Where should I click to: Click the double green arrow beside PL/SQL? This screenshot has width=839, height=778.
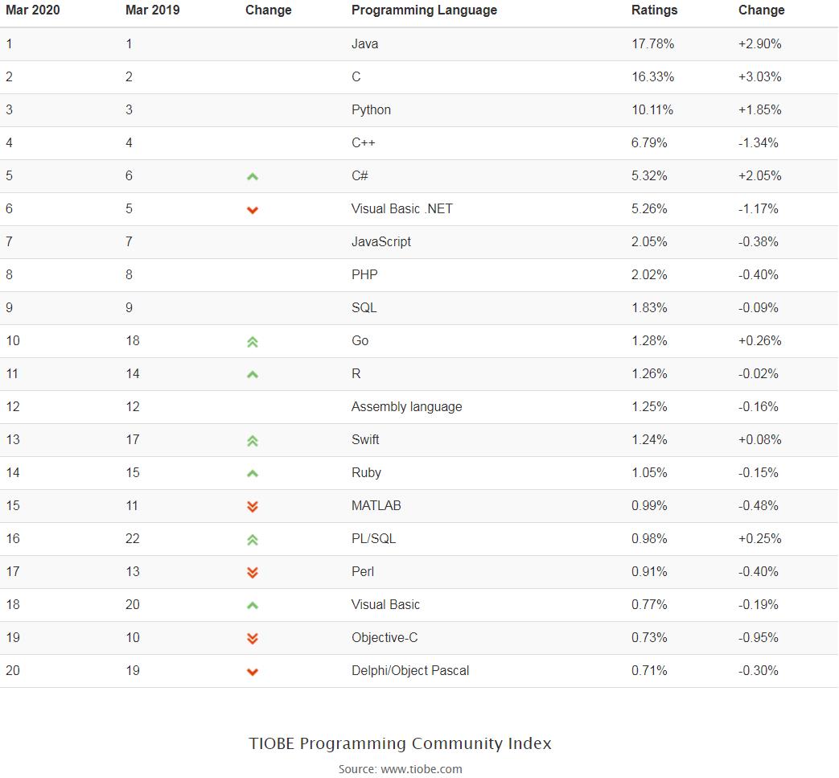point(252,540)
